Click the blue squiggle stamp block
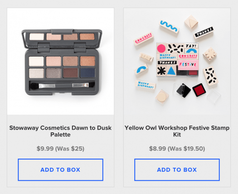238x194 pixels. [x=169, y=27]
